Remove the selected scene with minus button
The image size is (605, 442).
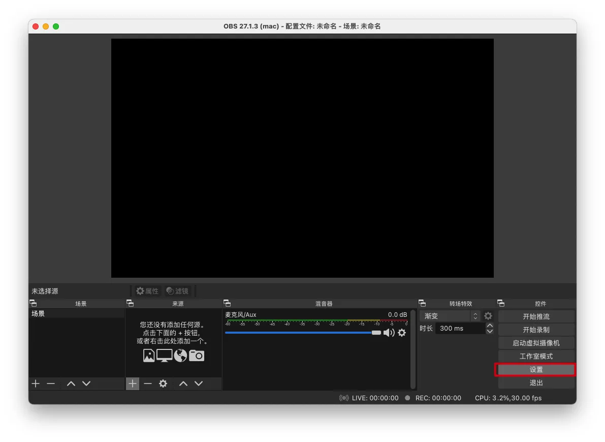pyautogui.click(x=51, y=384)
